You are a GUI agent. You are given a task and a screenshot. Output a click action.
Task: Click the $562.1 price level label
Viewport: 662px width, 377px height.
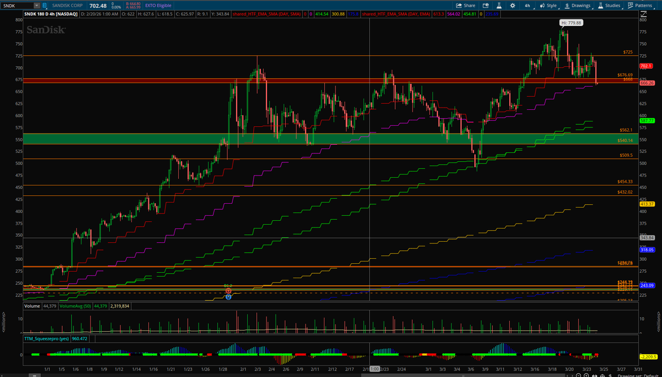pyautogui.click(x=626, y=130)
